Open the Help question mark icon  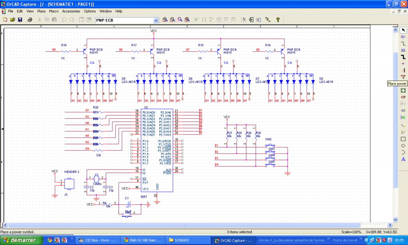(x=278, y=20)
